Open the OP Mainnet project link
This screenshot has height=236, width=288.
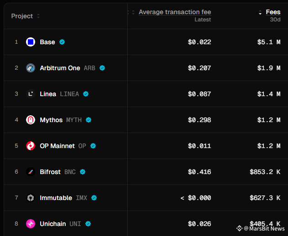tap(57, 146)
